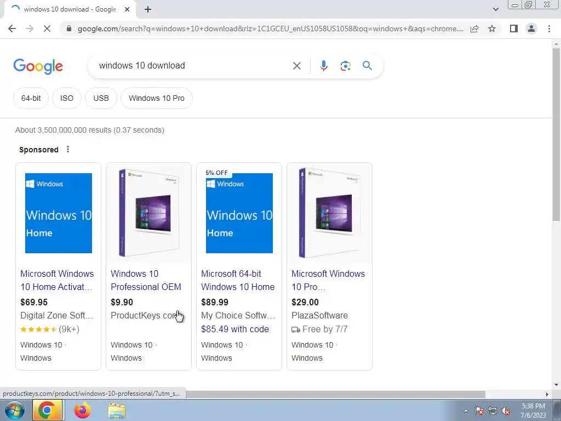561x421 pixels.
Task: Expand the tab search chevron
Action: coord(495,9)
